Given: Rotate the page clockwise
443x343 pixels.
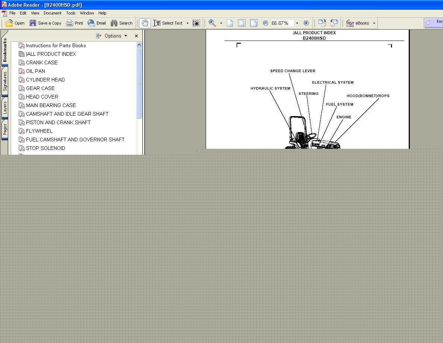Looking at the screenshot, I should coord(322,23).
